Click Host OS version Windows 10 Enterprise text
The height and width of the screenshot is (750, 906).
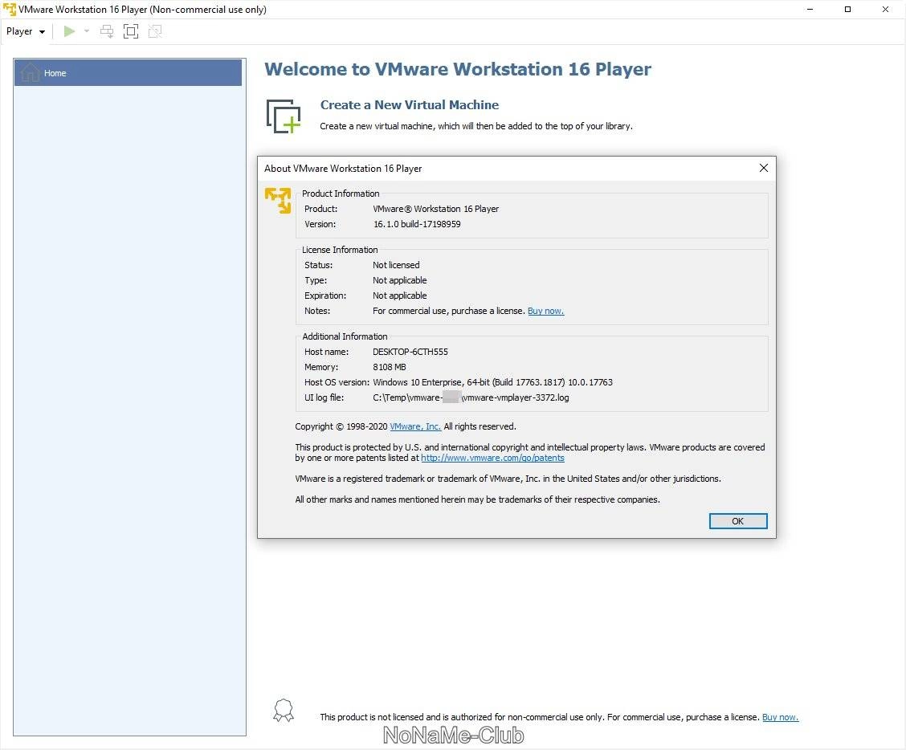point(493,382)
